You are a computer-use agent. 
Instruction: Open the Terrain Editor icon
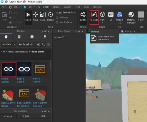pyautogui.click(x=83, y=16)
